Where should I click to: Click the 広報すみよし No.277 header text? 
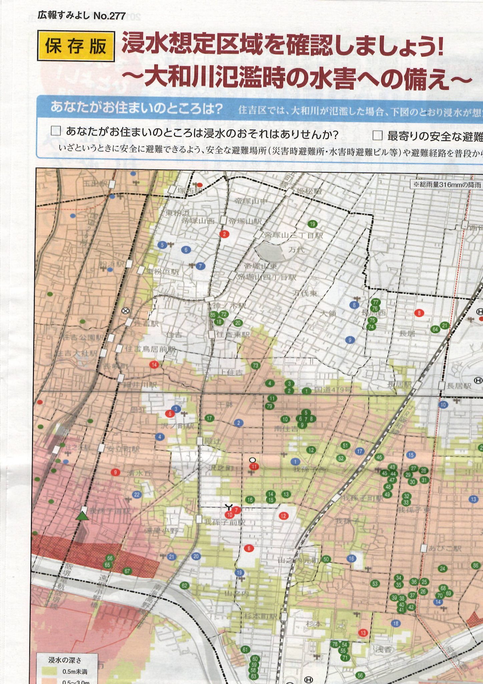pos(81,16)
